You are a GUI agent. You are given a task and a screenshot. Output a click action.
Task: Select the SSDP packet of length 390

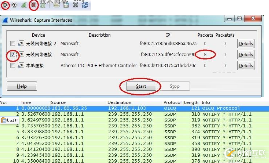tap(134, 149)
